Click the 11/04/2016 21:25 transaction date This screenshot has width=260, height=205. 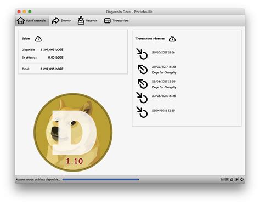163,111
